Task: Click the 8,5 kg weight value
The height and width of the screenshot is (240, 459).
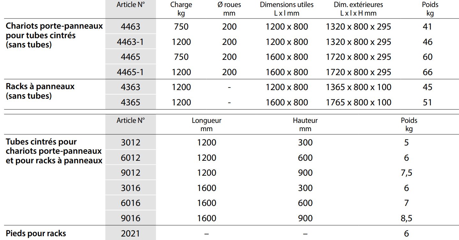Action: (x=406, y=218)
